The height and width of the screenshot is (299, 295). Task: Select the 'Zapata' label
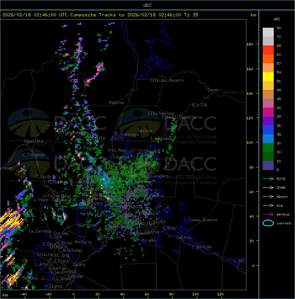[79, 265]
